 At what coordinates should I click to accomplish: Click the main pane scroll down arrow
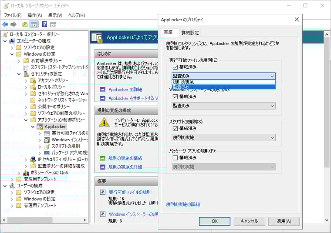point(327,220)
